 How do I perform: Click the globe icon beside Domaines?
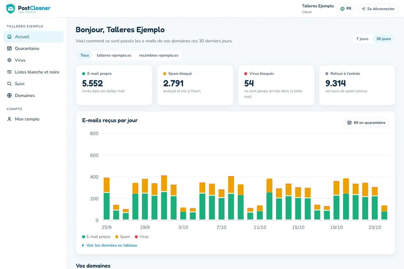pos(9,95)
